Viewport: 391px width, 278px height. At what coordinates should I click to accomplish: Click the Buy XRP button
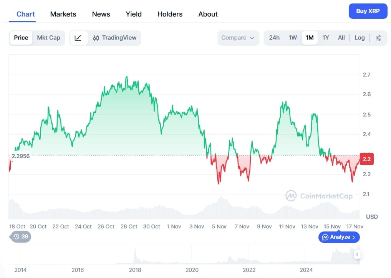pos(368,11)
